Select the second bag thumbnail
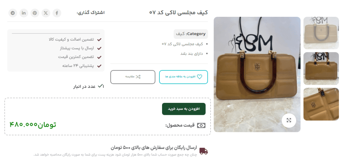Screen dimensions: 345x164 321,69
